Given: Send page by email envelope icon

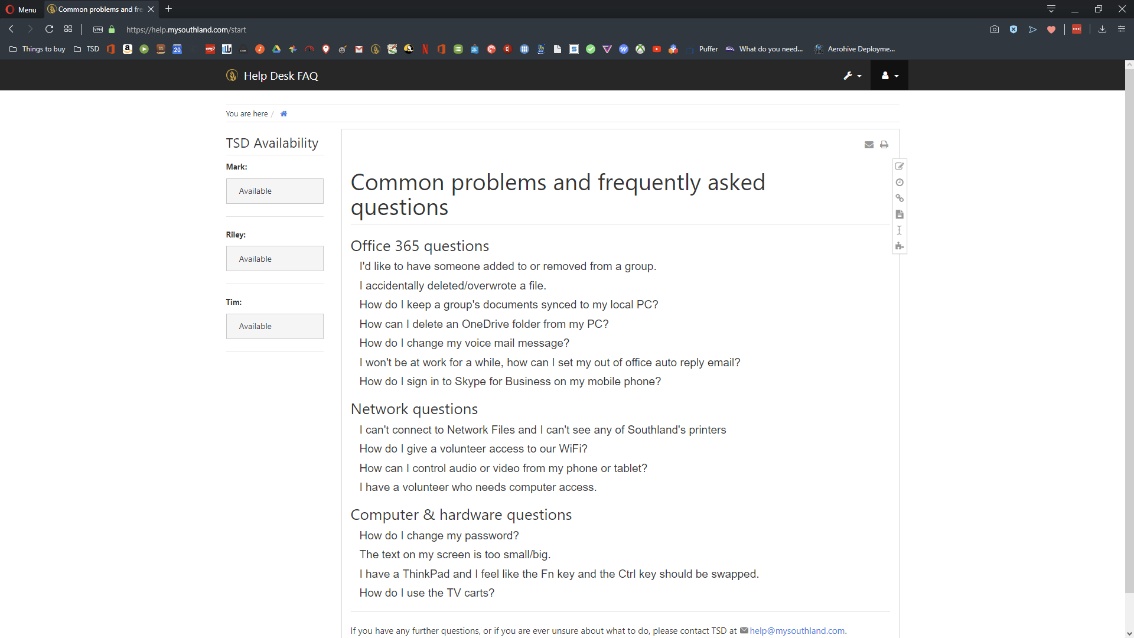Looking at the screenshot, I should 869,145.
